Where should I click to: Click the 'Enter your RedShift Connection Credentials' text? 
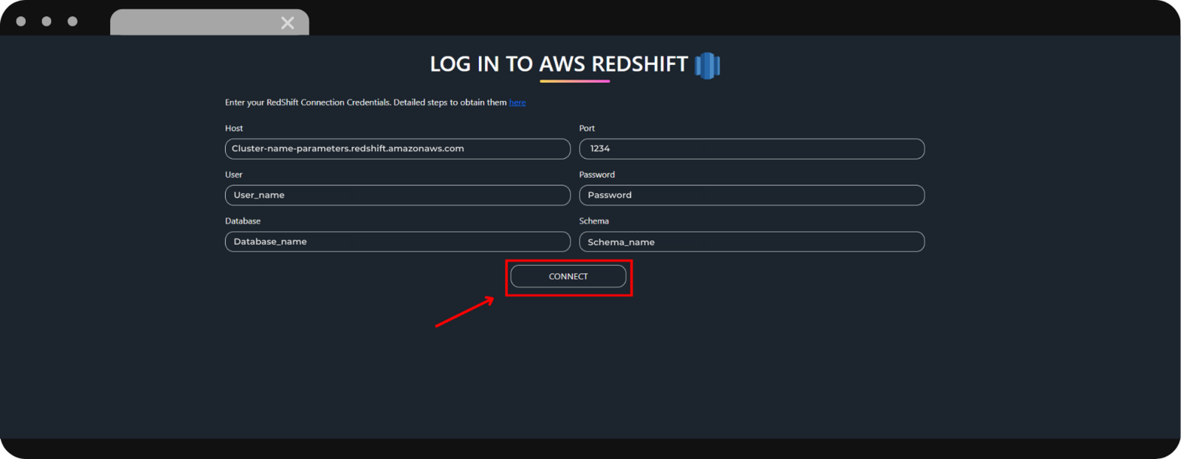pos(365,103)
